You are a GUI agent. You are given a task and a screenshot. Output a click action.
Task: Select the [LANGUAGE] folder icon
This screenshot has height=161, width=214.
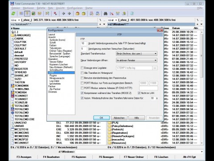tap(12, 35)
